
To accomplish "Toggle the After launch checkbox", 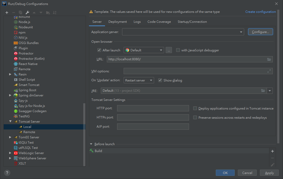I will click(x=99, y=50).
